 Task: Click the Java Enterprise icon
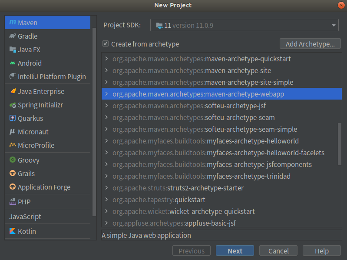point(13,91)
